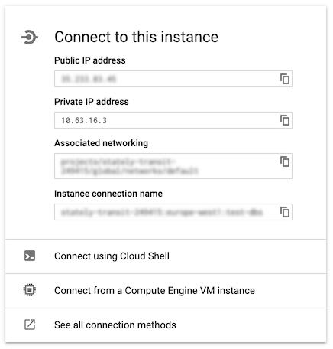Copy the Public IP address value
333x349 pixels.
(x=285, y=79)
